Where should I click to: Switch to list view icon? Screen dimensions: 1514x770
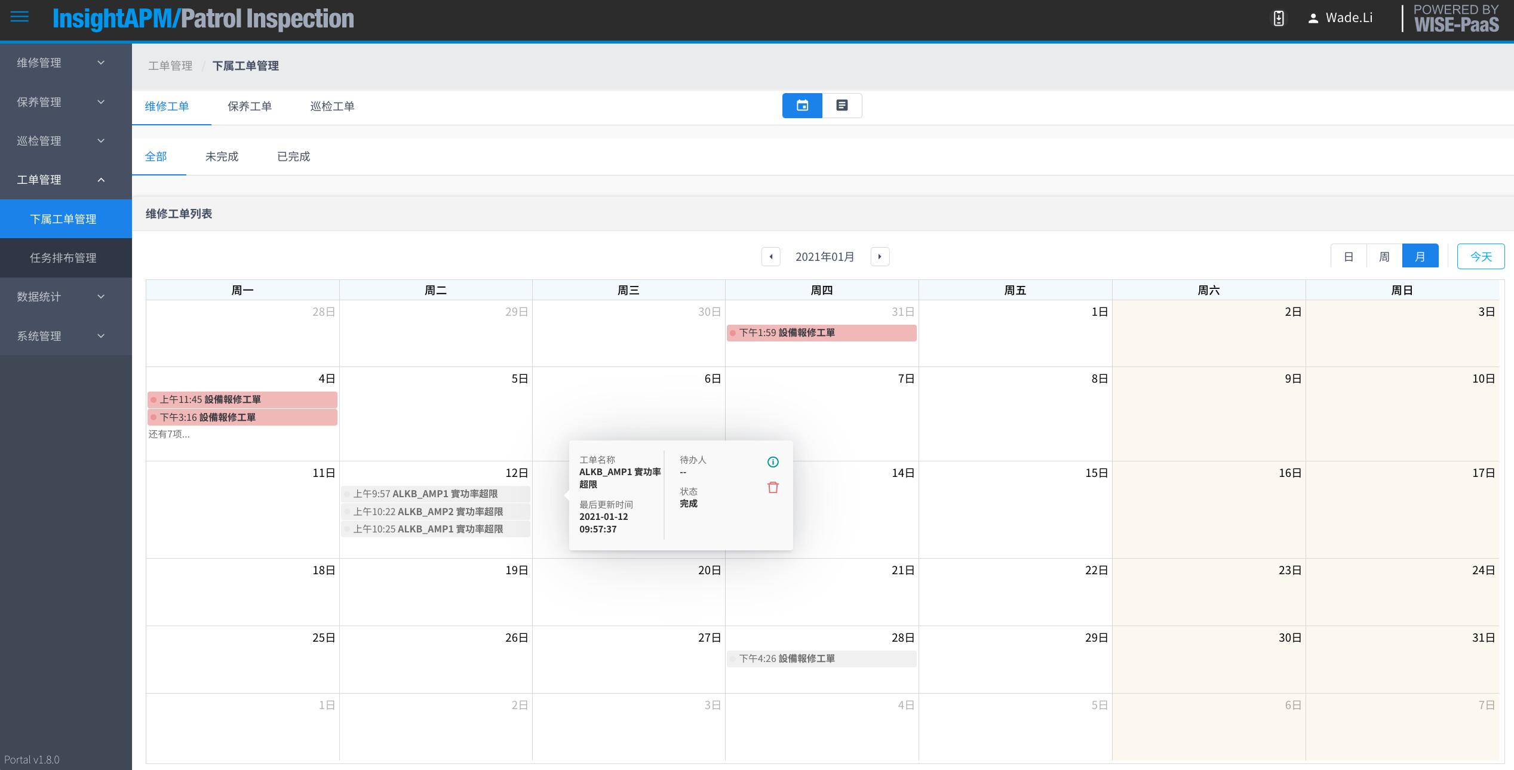click(842, 106)
